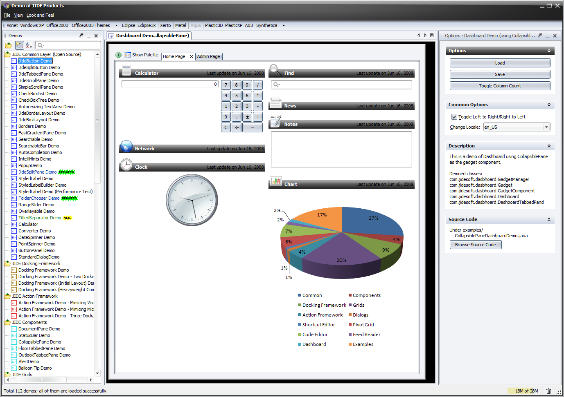
Task: Sort demos alphabetically with the A-Z icon
Action: coord(29,45)
